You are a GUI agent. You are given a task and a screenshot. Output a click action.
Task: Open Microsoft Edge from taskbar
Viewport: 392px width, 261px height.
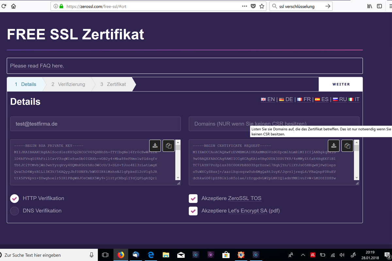[151, 255]
